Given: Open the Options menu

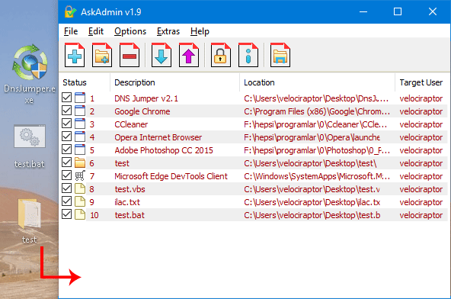Looking at the screenshot, I should coord(130,31).
